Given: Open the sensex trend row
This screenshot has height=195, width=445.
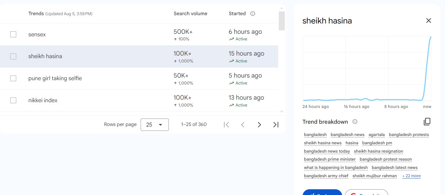Looking at the screenshot, I should point(37,35).
